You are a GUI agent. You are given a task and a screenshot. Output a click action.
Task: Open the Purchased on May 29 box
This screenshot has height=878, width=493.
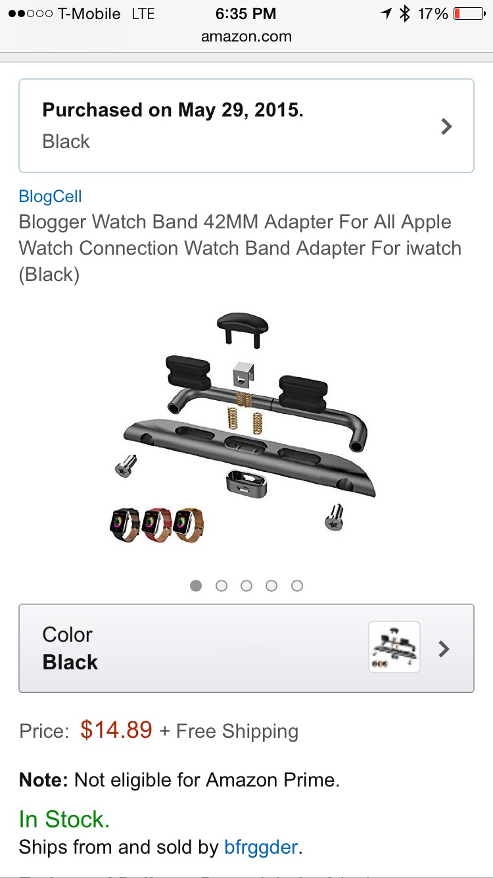coord(246,126)
